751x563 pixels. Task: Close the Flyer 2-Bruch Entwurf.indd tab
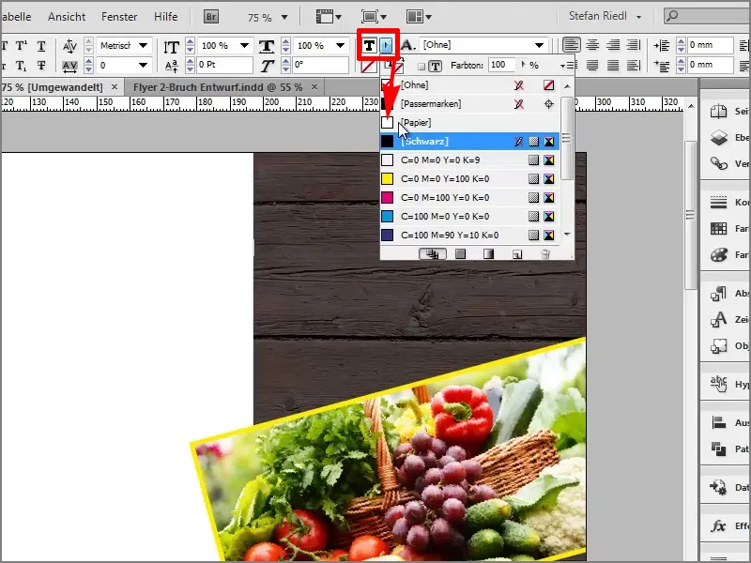coord(314,86)
